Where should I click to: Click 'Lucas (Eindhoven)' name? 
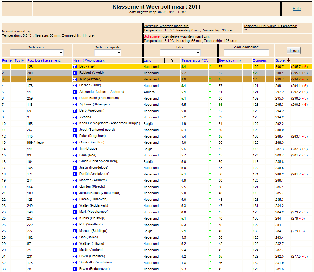[93, 199]
